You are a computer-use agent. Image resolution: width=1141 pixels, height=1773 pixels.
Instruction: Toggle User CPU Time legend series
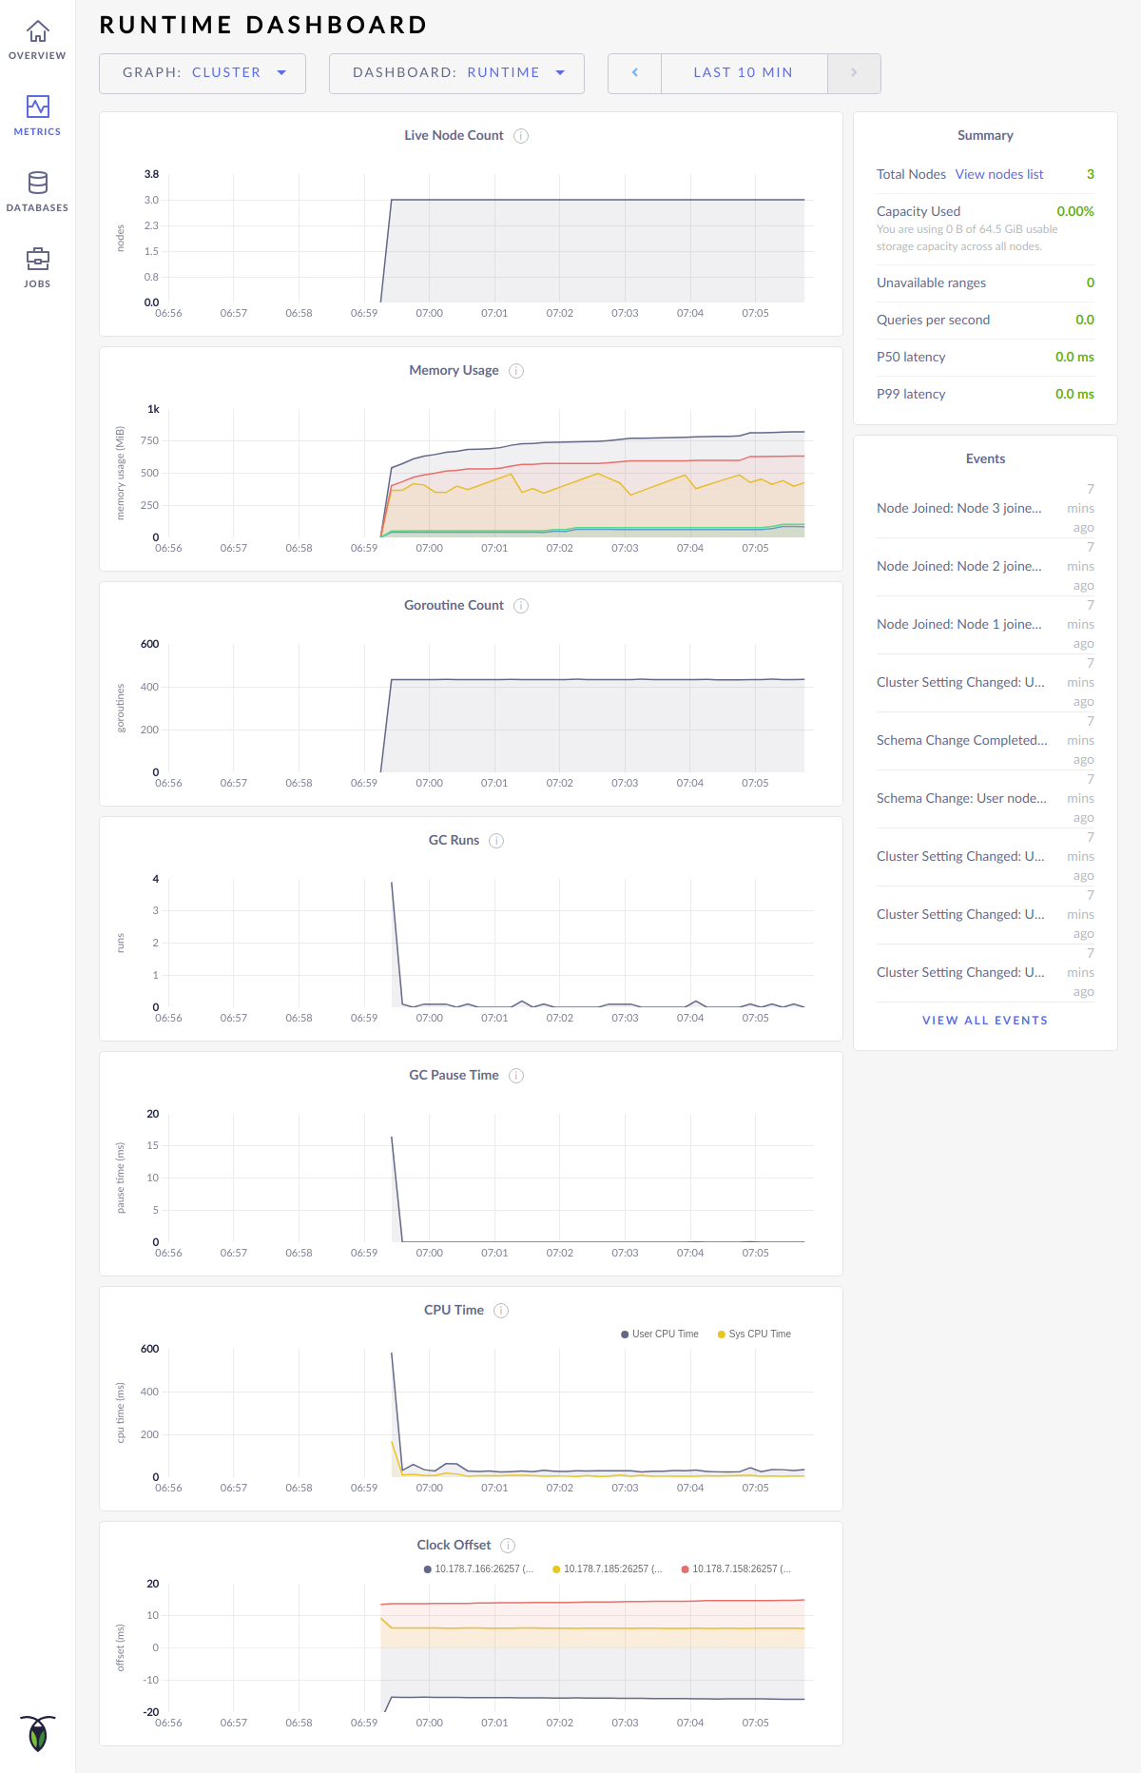660,1335
